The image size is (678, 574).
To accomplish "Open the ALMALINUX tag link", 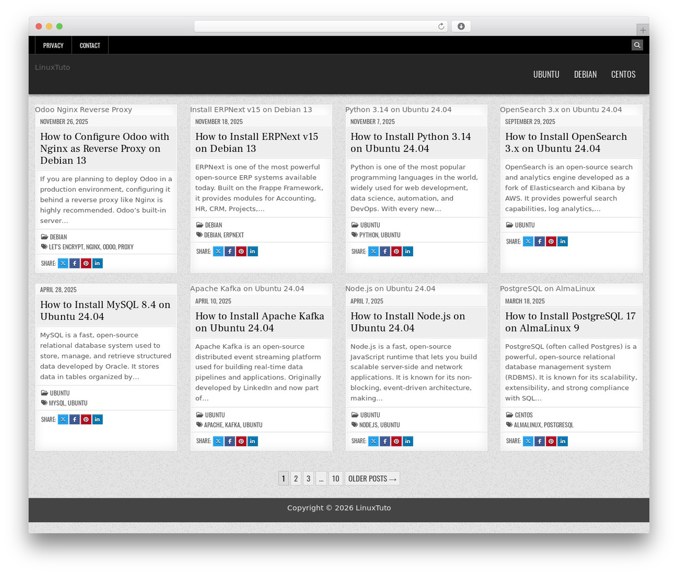I will point(528,425).
